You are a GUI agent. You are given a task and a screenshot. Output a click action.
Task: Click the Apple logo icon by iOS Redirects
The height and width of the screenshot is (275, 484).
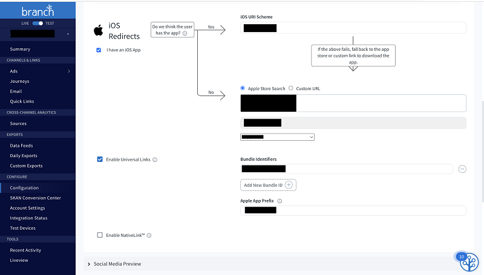(x=99, y=30)
